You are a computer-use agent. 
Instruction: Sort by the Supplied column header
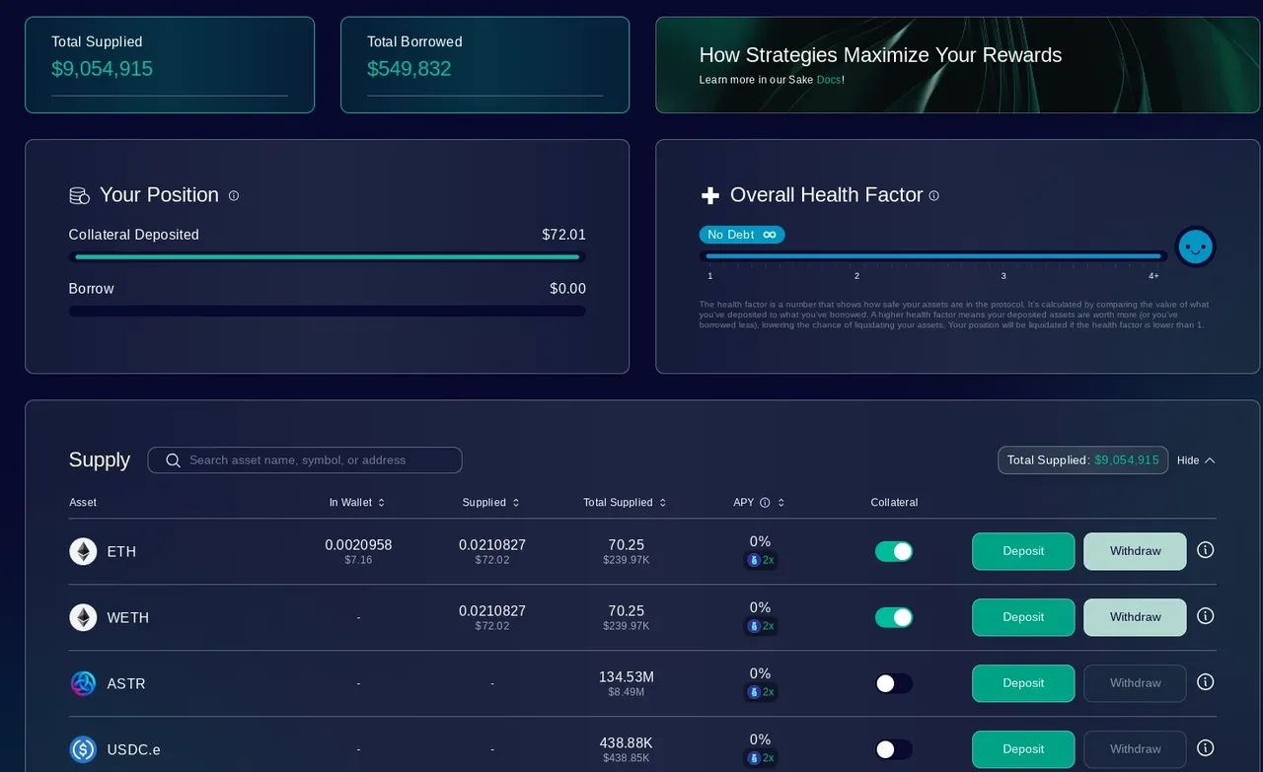click(x=490, y=503)
